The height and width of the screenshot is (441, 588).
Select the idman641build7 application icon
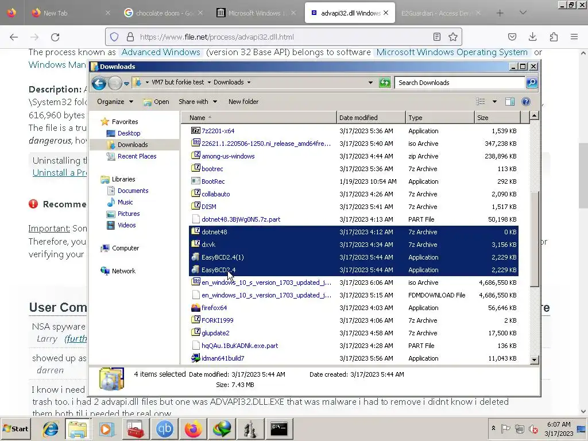pyautogui.click(x=195, y=358)
